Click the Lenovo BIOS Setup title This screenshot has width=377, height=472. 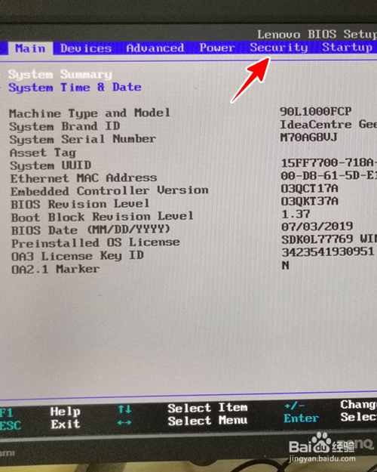click(317, 34)
